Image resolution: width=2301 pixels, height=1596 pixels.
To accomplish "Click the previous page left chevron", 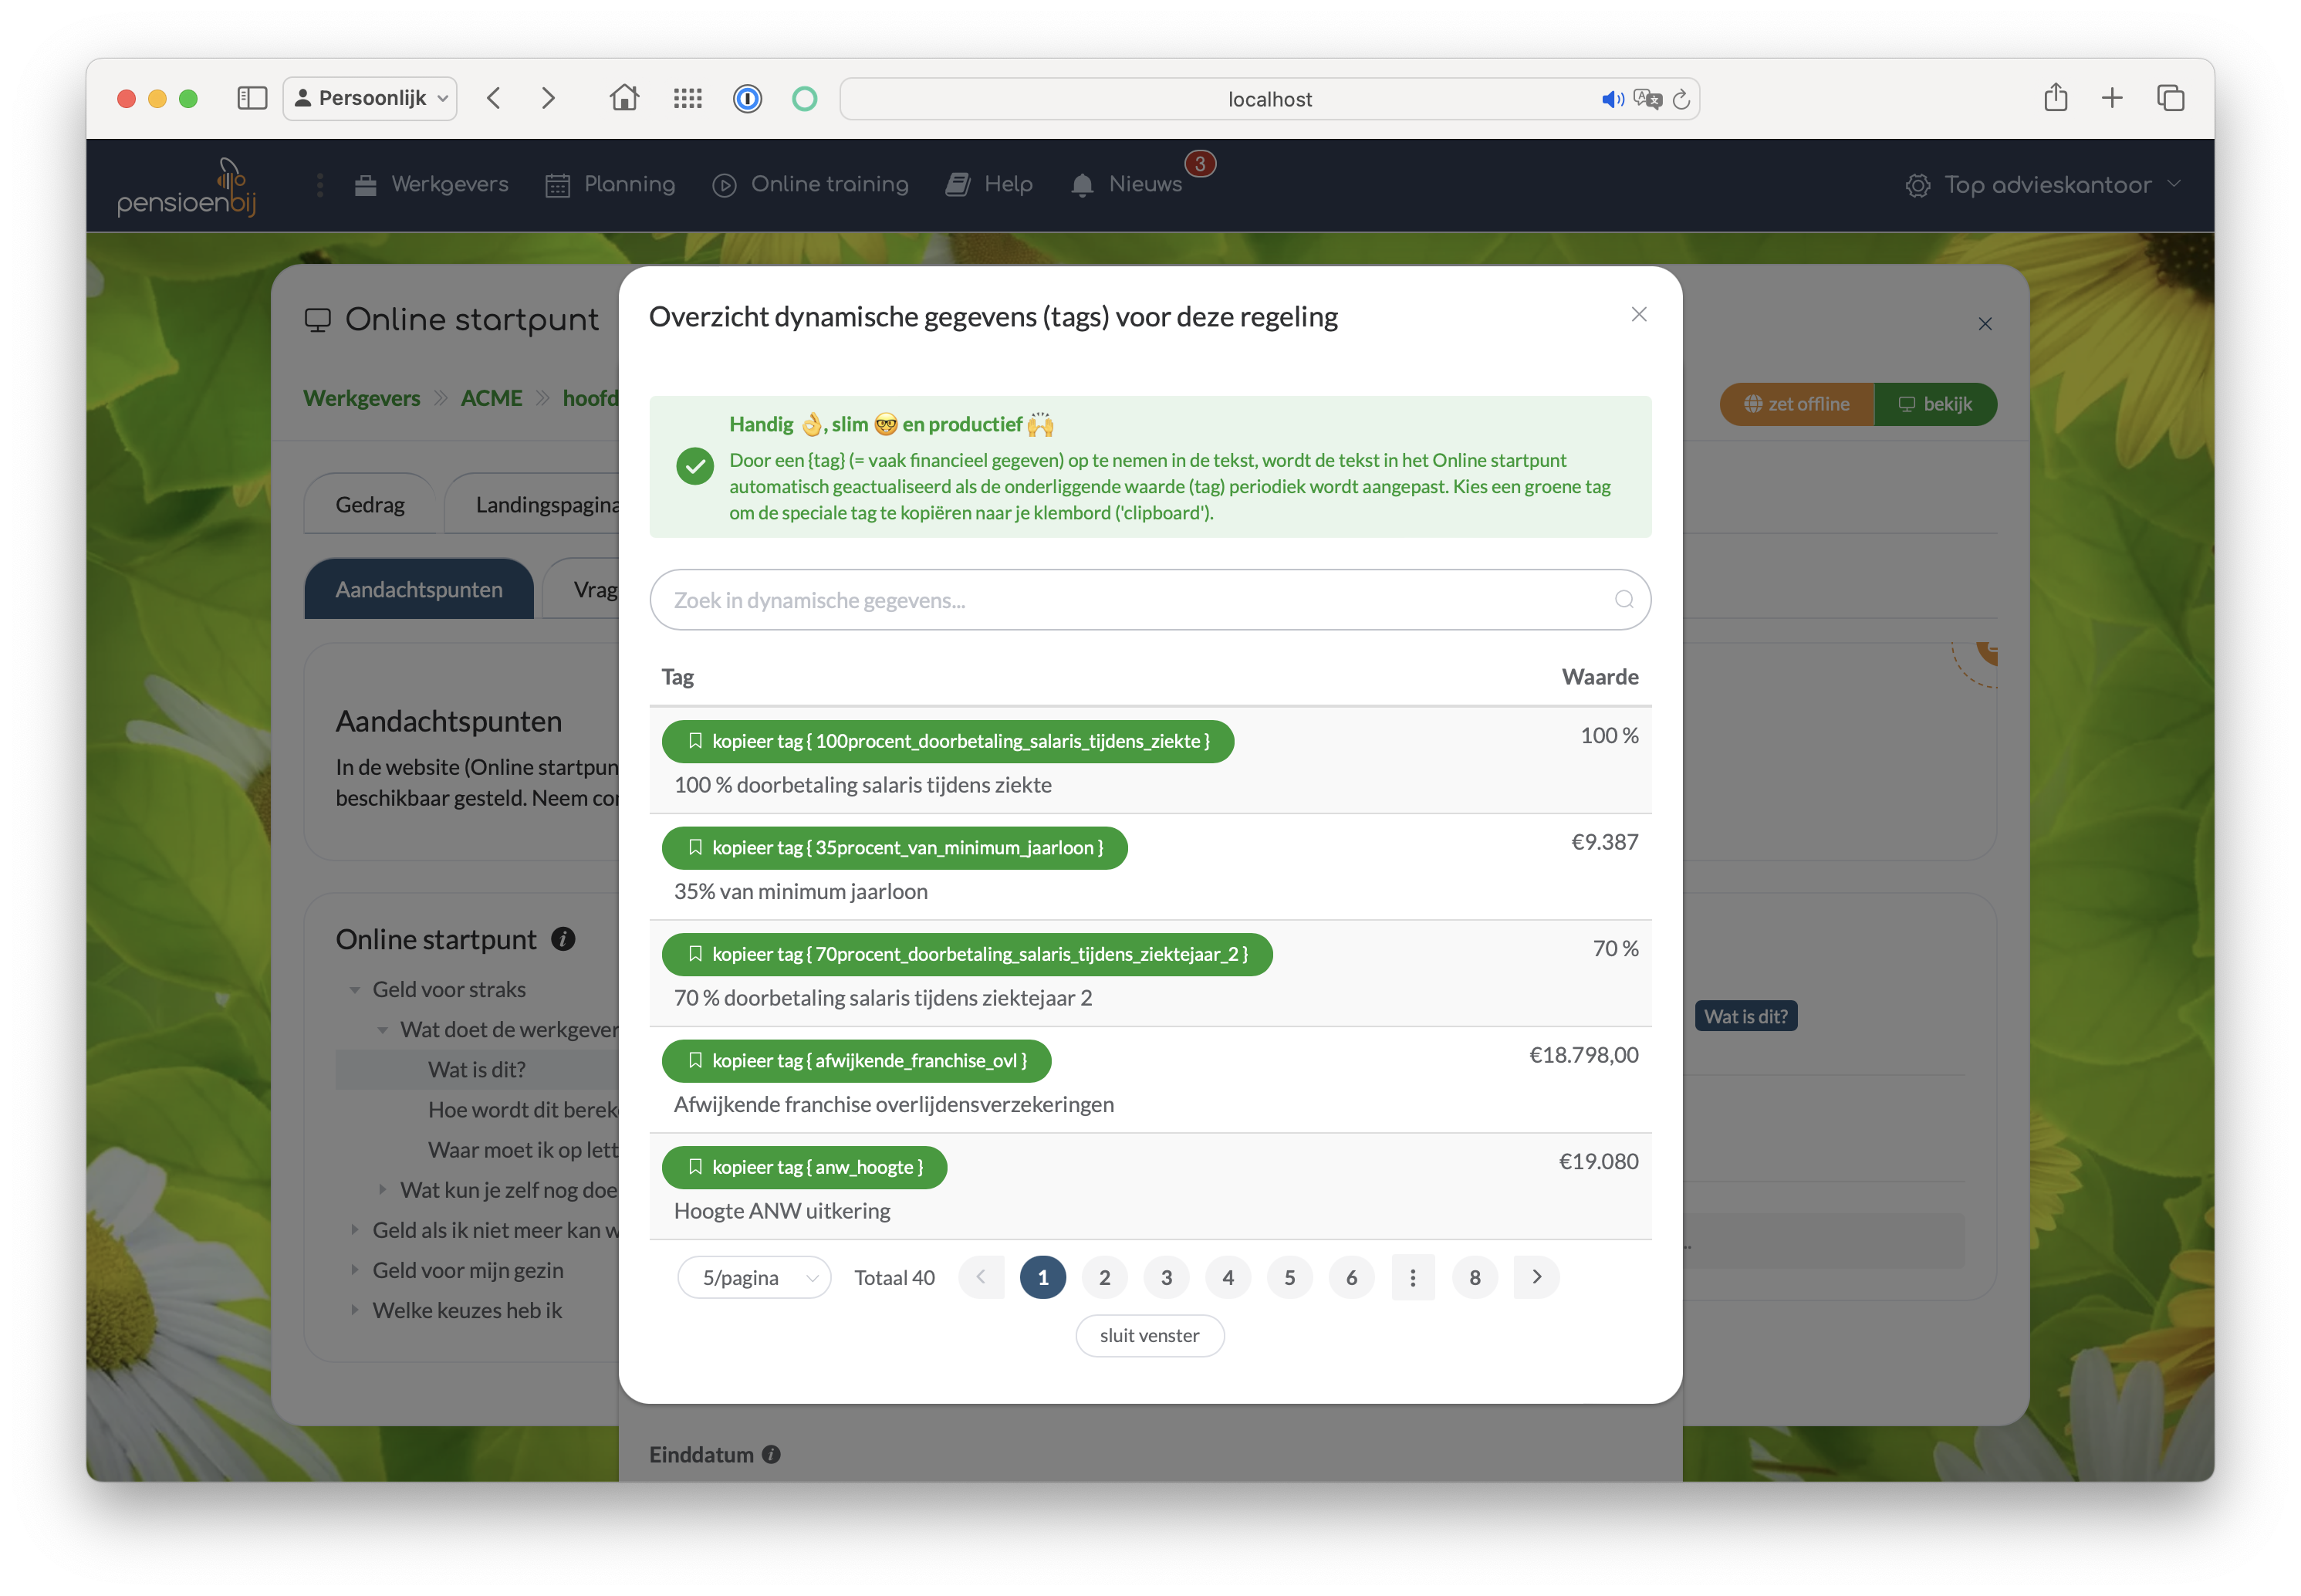I will click(981, 1277).
